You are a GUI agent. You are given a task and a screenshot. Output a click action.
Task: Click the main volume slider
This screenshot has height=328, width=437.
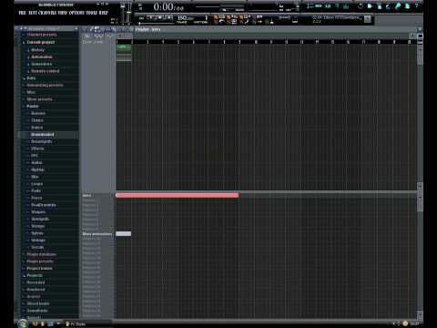point(124,14)
